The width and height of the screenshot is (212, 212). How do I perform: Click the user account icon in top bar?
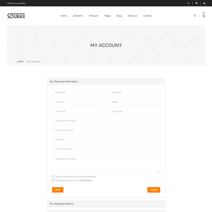click(x=188, y=3)
